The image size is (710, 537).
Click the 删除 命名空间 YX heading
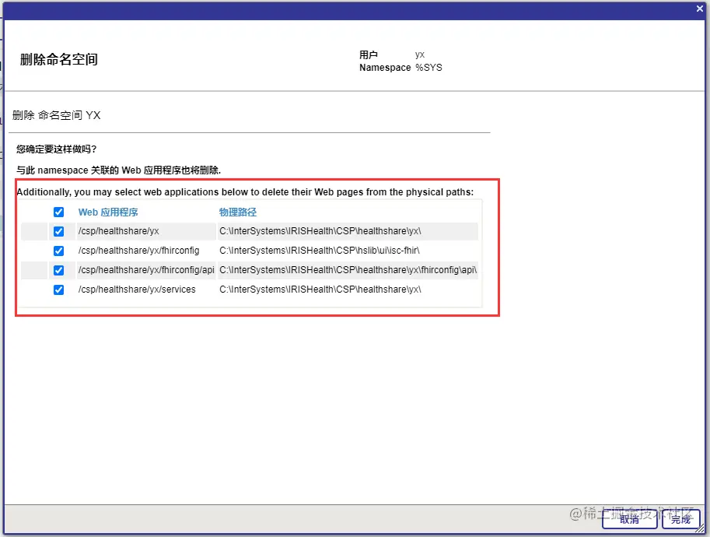57,115
